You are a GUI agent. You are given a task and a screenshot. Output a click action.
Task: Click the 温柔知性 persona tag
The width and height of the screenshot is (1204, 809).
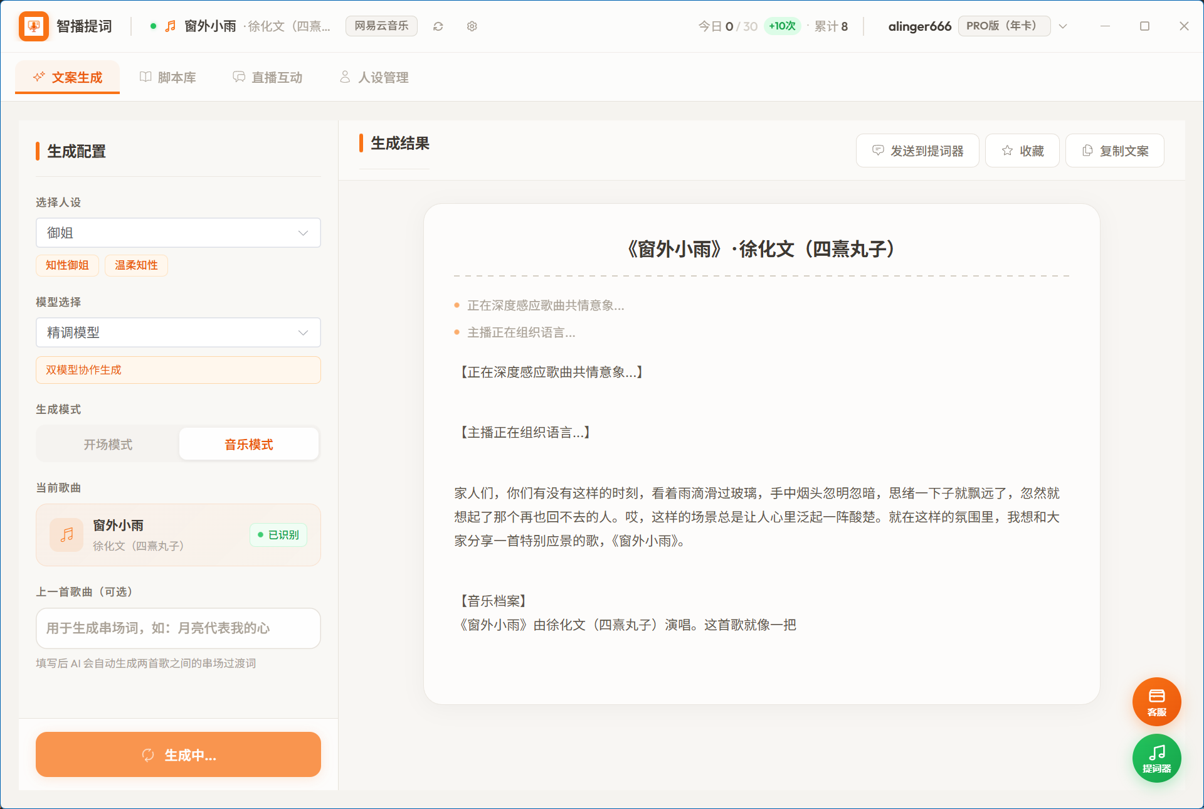pyautogui.click(x=136, y=265)
